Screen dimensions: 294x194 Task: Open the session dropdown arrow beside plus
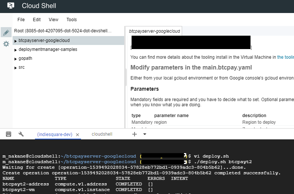(x=145, y=134)
